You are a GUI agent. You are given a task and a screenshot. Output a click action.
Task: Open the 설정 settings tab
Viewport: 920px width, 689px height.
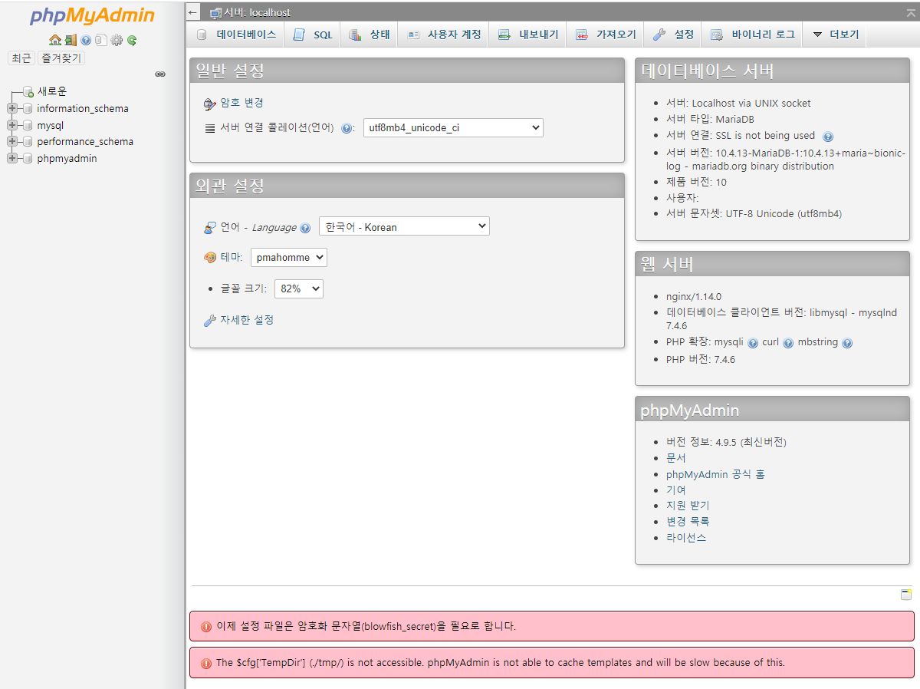(x=673, y=35)
